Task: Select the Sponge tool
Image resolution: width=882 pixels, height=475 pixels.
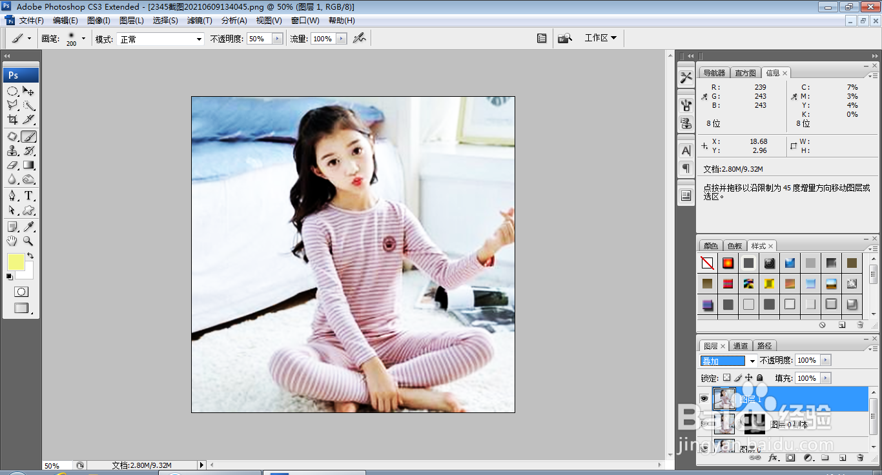Action: [x=28, y=179]
